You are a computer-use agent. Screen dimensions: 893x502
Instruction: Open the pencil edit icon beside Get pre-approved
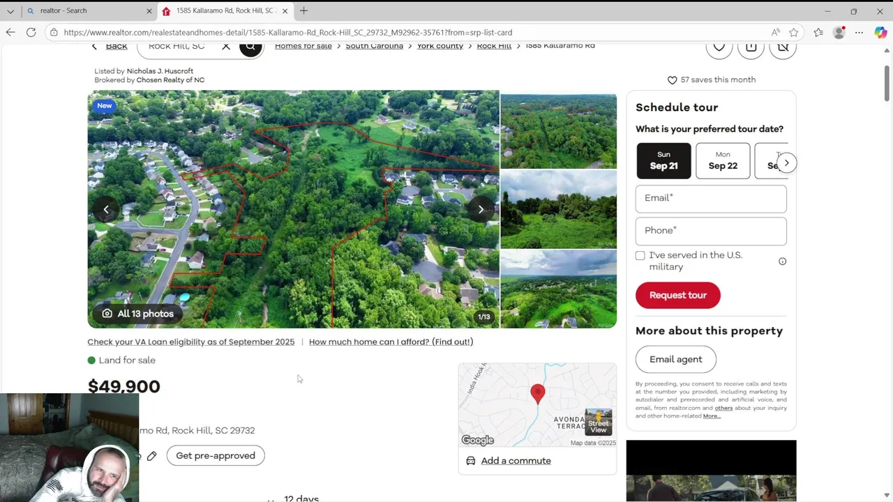click(x=152, y=456)
